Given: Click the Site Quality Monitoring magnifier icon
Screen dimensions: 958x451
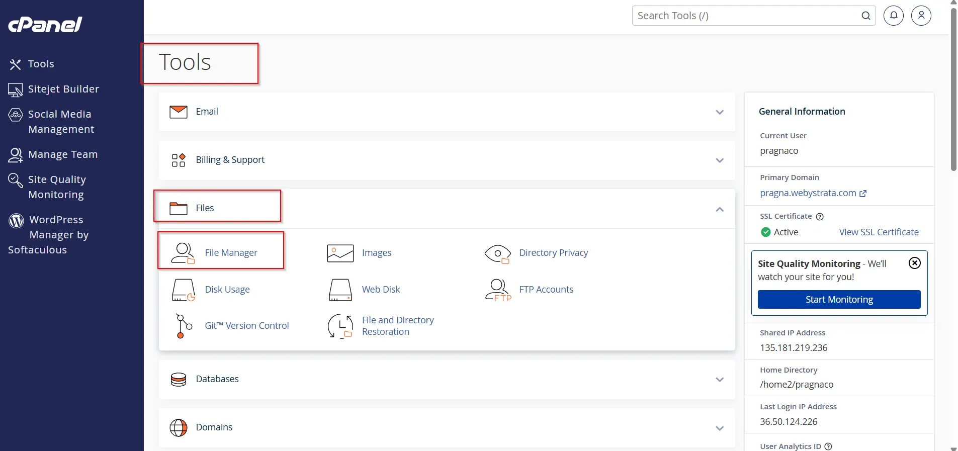Looking at the screenshot, I should pos(16,180).
